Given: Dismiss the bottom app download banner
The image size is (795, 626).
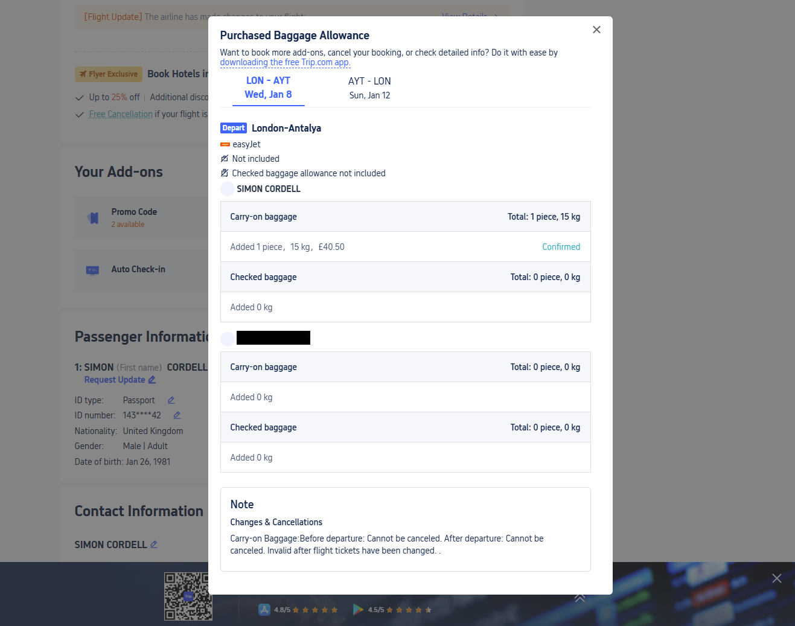Looking at the screenshot, I should tap(776, 578).
